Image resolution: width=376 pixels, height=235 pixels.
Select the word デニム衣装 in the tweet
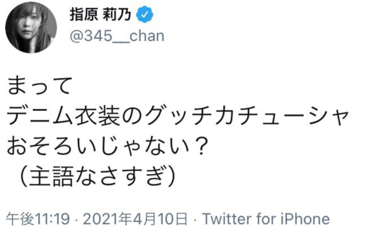point(64,116)
